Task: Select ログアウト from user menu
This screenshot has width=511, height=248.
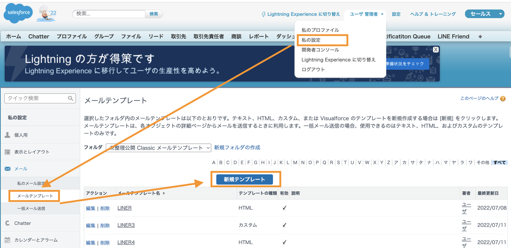Action: 313,69
